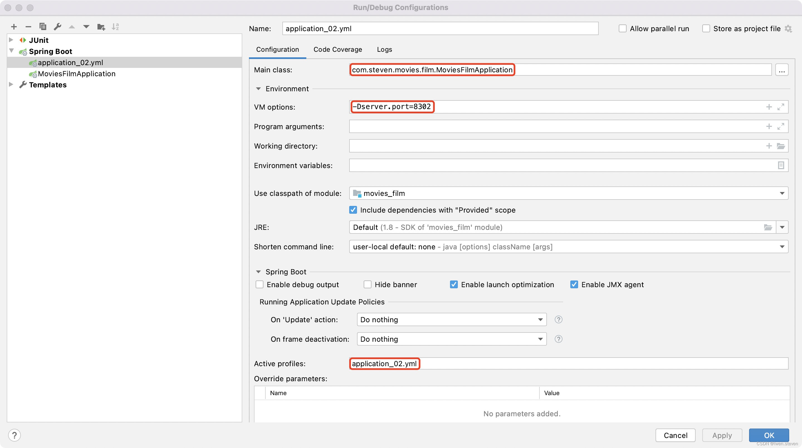This screenshot has width=802, height=448.
Task: Expand the VM options field editor
Action: (x=781, y=107)
